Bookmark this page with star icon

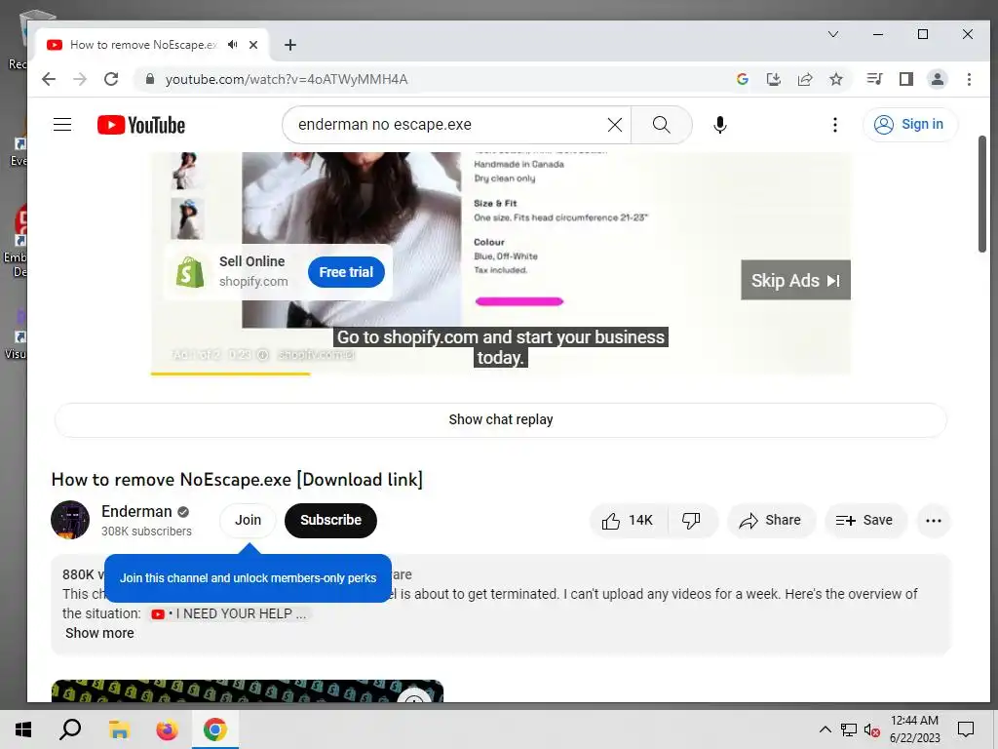(x=836, y=79)
